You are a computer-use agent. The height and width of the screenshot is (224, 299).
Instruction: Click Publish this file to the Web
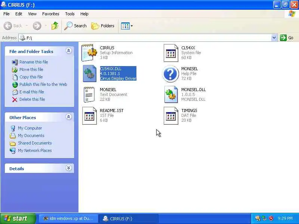tap(43, 84)
